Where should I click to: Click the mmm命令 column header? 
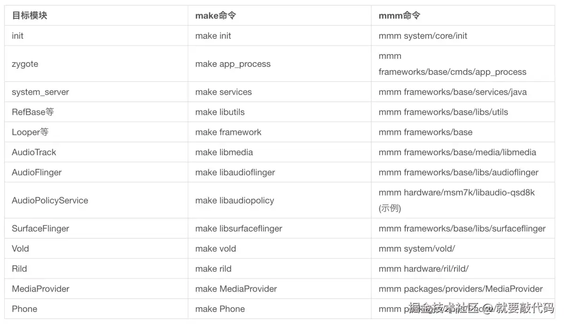point(399,16)
